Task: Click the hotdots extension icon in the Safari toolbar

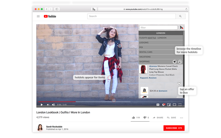Action: pyautogui.click(x=94, y=9)
